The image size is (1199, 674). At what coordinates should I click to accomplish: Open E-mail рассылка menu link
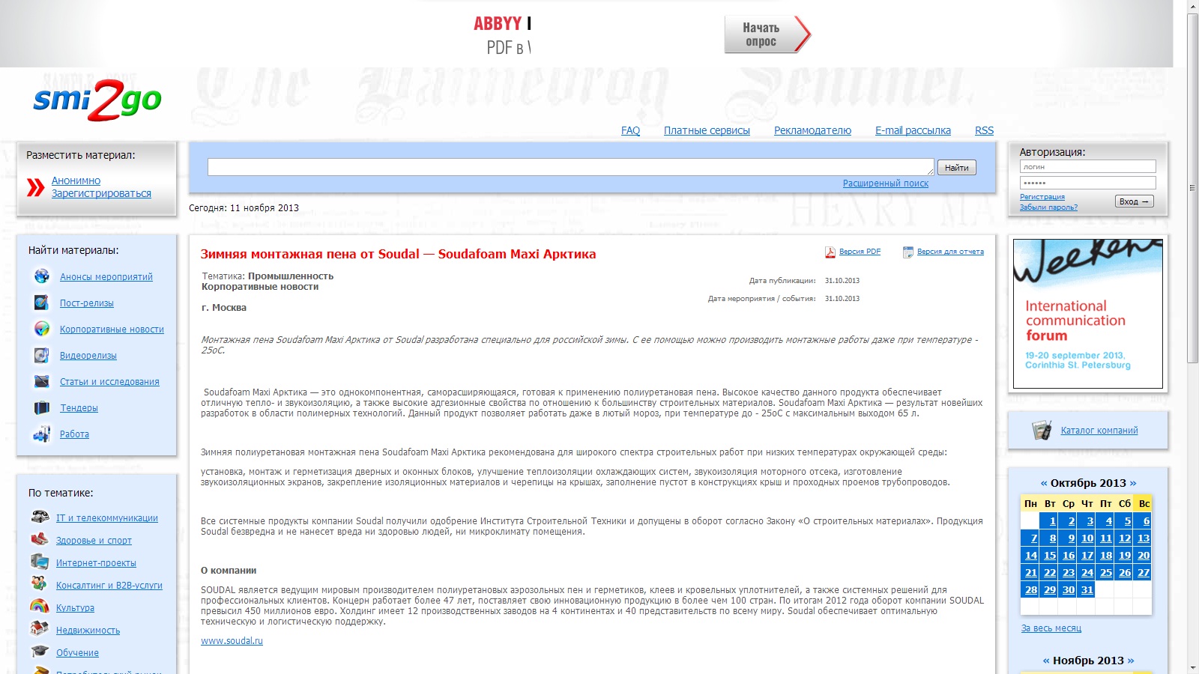913,130
